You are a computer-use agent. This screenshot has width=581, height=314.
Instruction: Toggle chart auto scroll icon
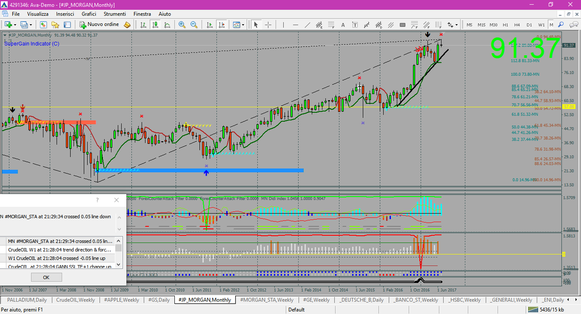209,25
